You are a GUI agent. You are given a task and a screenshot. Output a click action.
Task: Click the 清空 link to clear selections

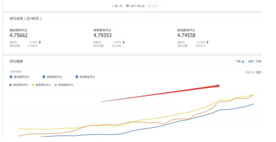click(259, 72)
